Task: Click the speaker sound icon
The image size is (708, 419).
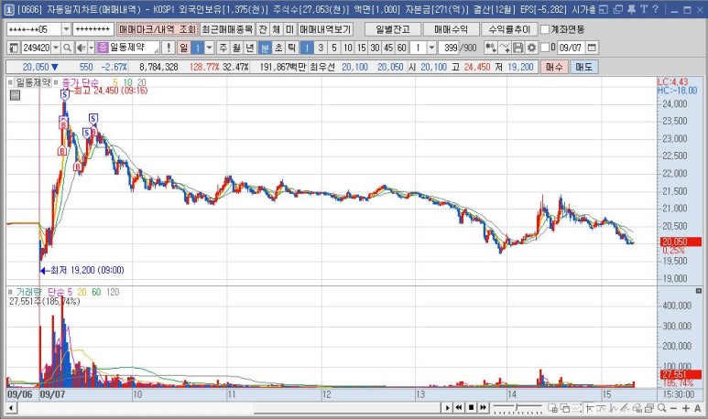Action: tap(81, 48)
